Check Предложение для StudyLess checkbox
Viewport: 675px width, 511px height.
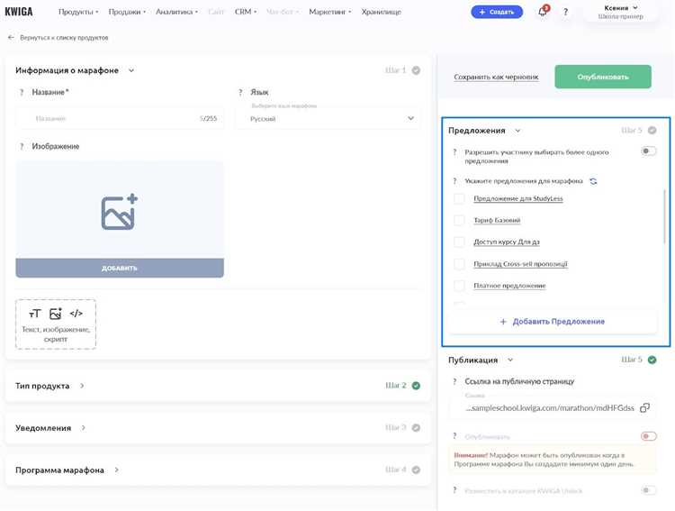click(459, 198)
